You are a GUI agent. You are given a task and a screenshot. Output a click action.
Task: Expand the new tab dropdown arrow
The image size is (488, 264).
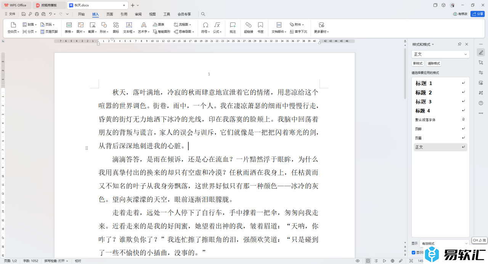point(138,5)
